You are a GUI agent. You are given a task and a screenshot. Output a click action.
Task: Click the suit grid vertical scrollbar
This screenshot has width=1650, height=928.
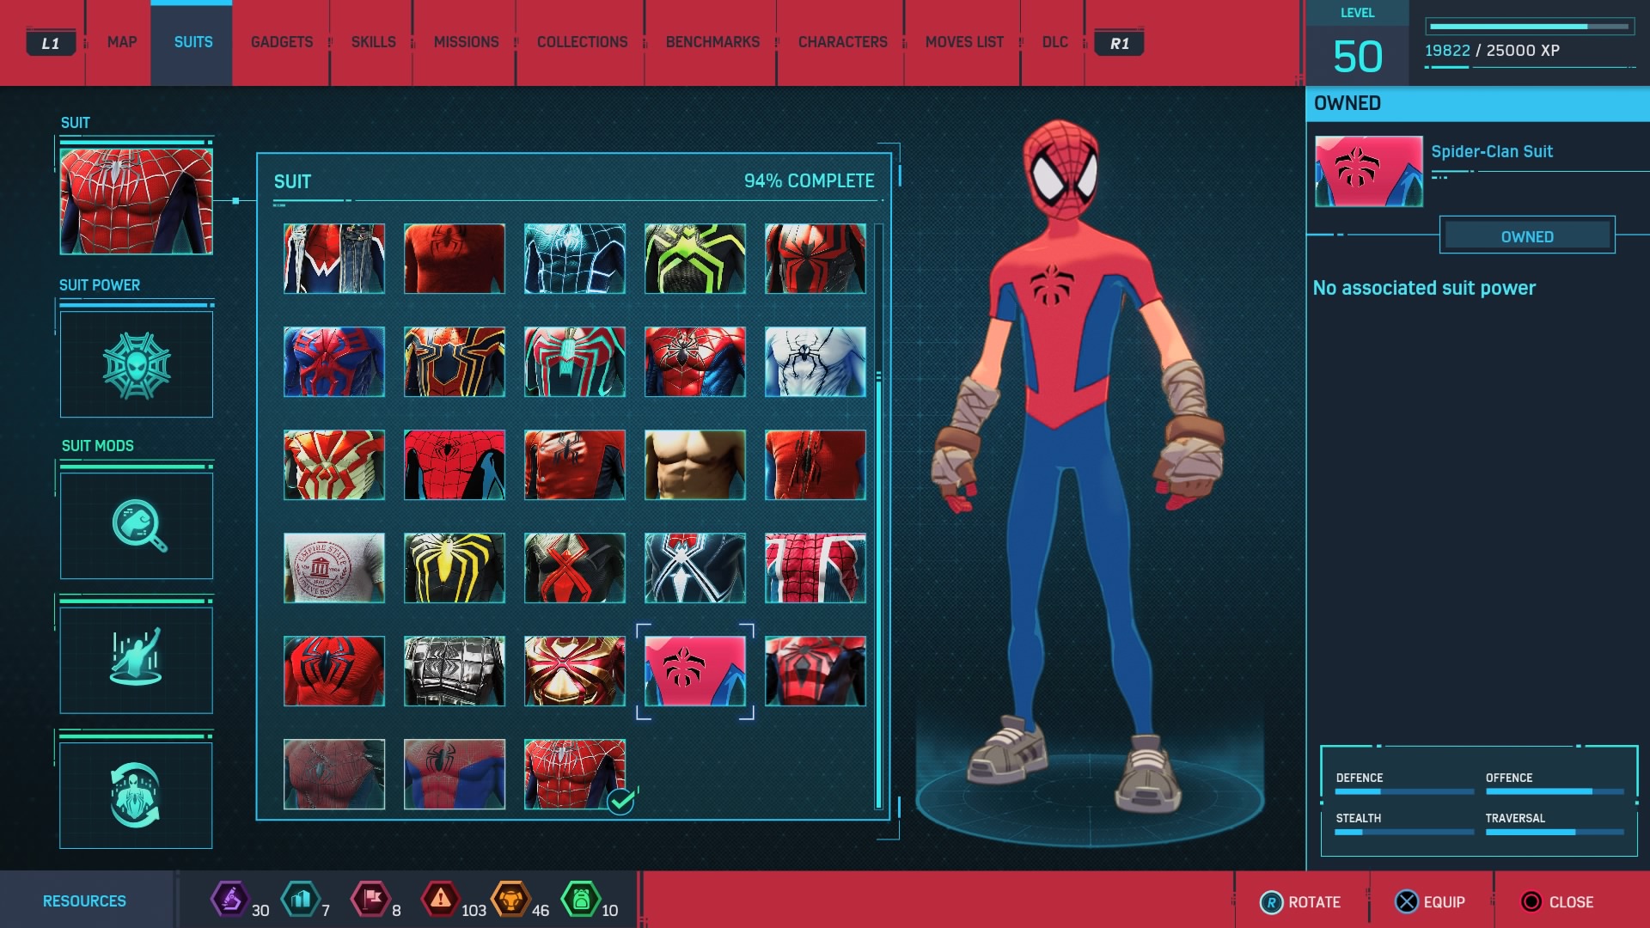point(878,516)
